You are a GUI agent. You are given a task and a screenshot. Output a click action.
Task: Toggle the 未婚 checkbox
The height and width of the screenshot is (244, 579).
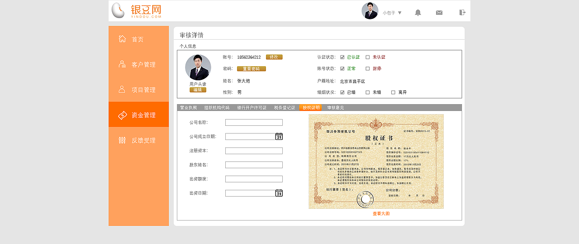point(368,92)
